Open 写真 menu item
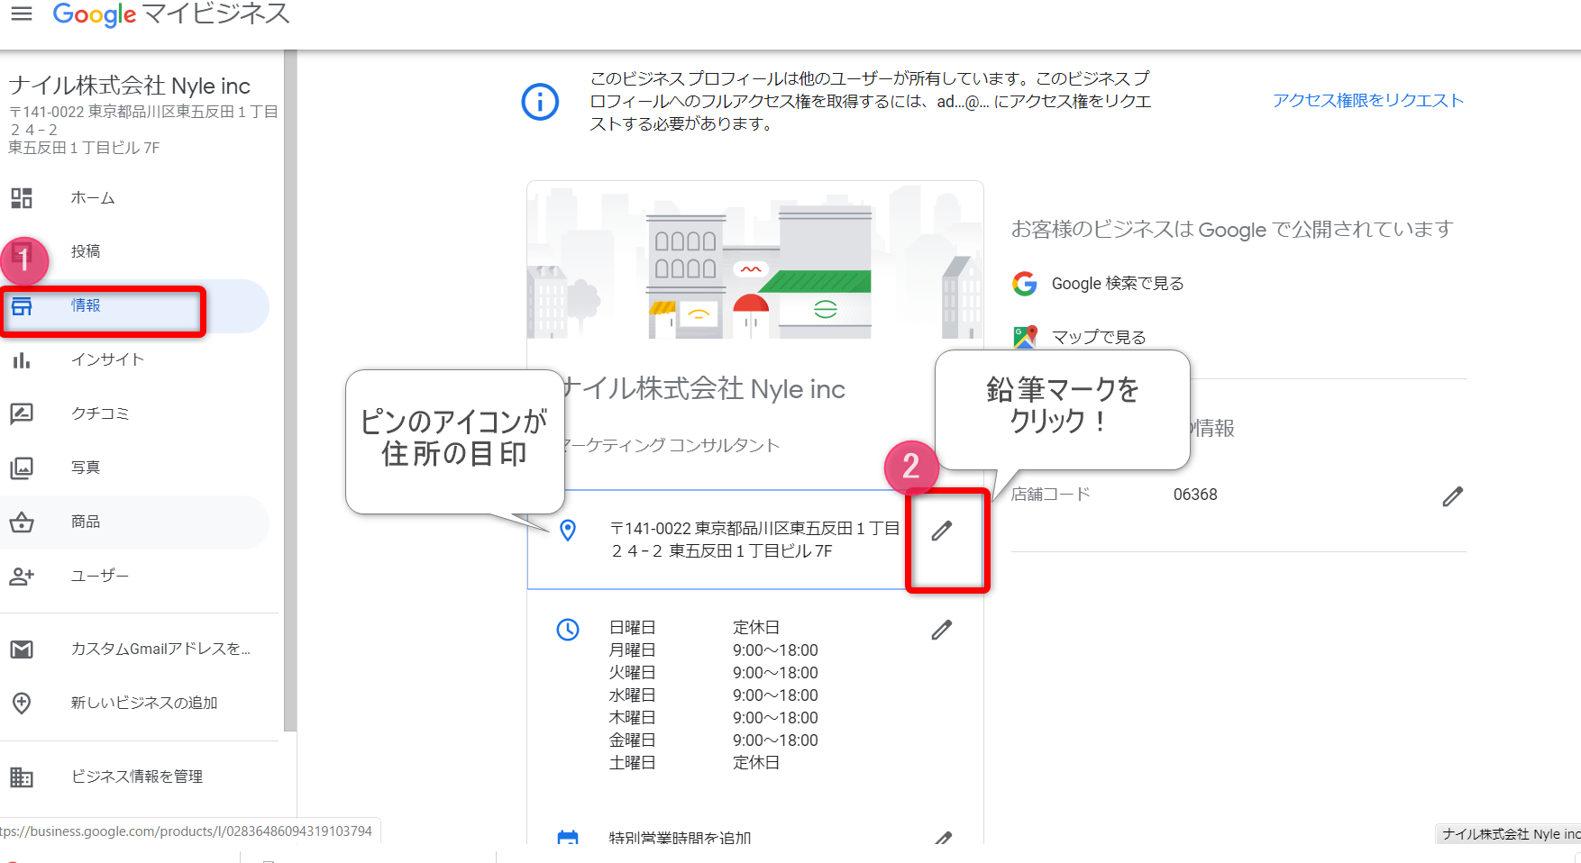Screen dimensions: 1581x863 point(86,468)
